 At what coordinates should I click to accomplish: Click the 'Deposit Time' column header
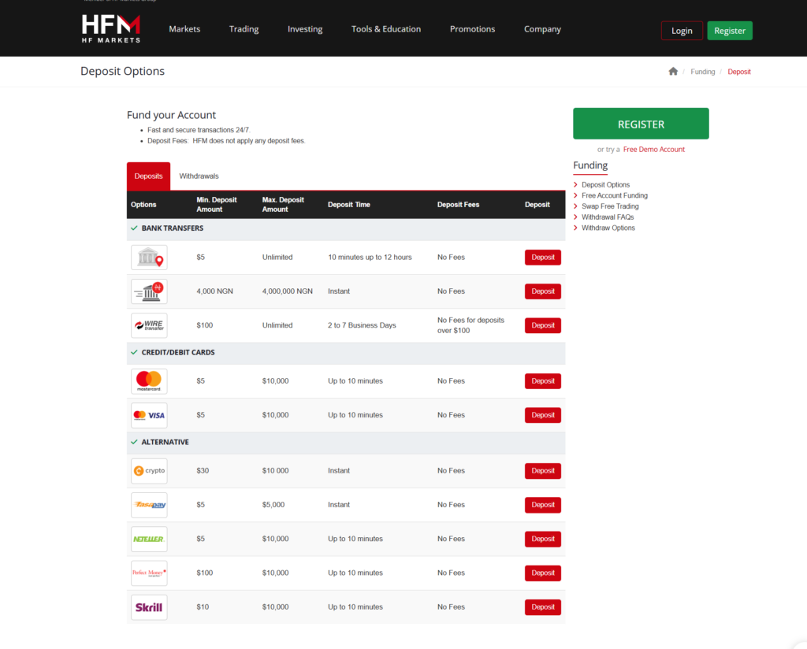pyautogui.click(x=349, y=205)
